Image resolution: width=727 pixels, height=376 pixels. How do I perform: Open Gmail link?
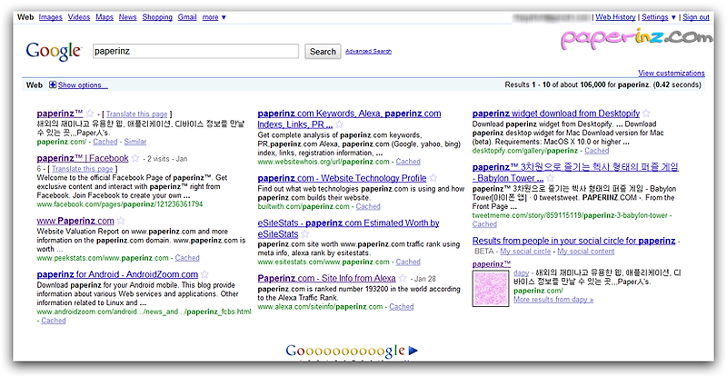[187, 17]
